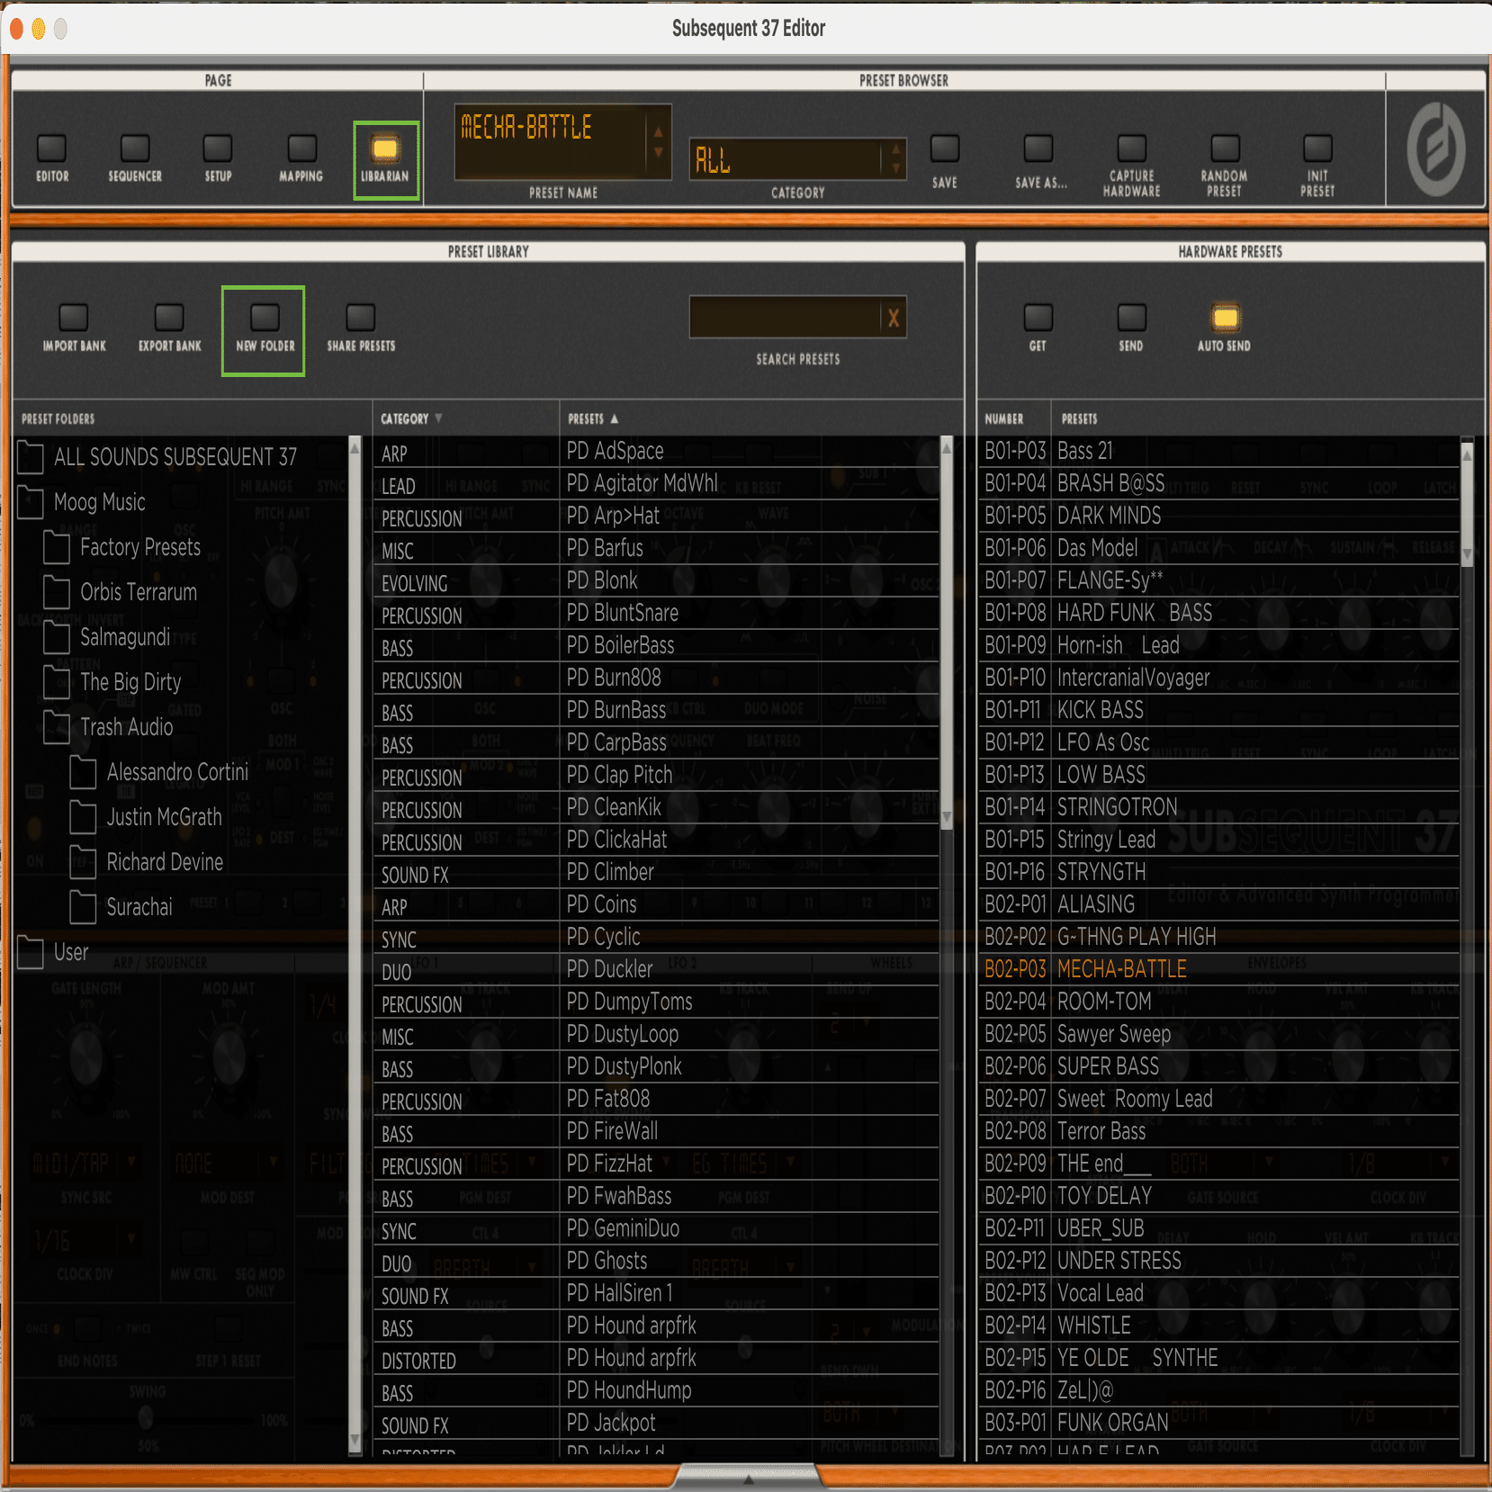Click the Save As button
1492x1492 pixels.
(x=1038, y=148)
